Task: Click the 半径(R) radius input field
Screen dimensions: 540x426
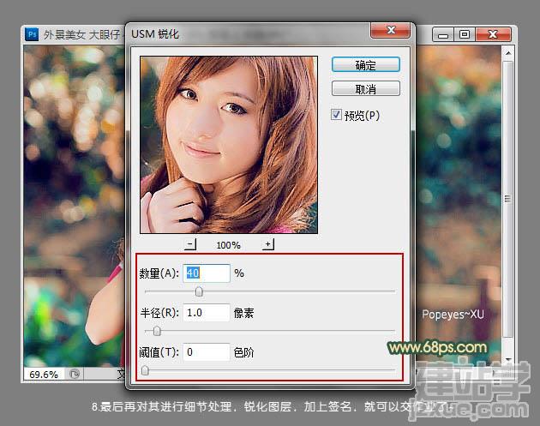Action: pos(207,312)
